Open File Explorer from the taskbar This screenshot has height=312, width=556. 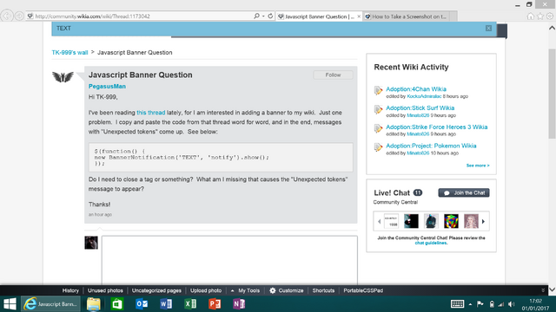click(94, 304)
